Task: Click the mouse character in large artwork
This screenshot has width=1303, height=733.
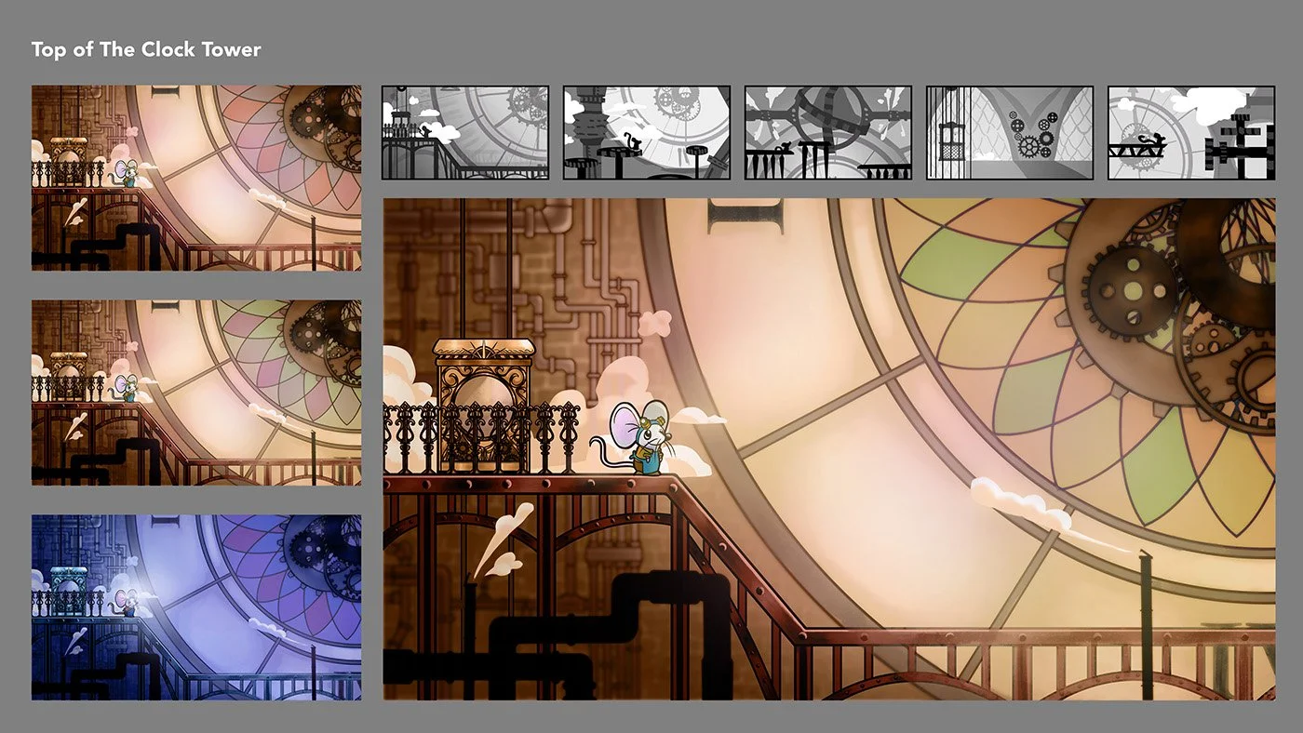Action: [x=633, y=438]
